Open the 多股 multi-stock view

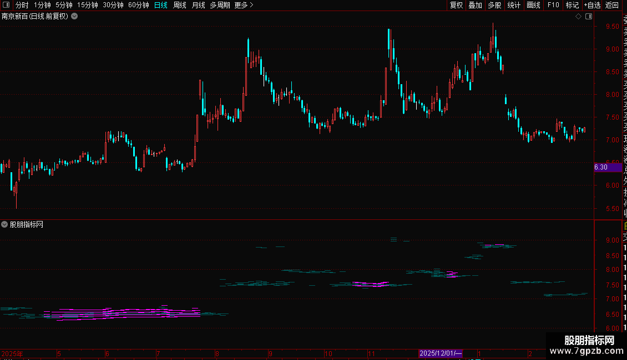pyautogui.click(x=494, y=5)
